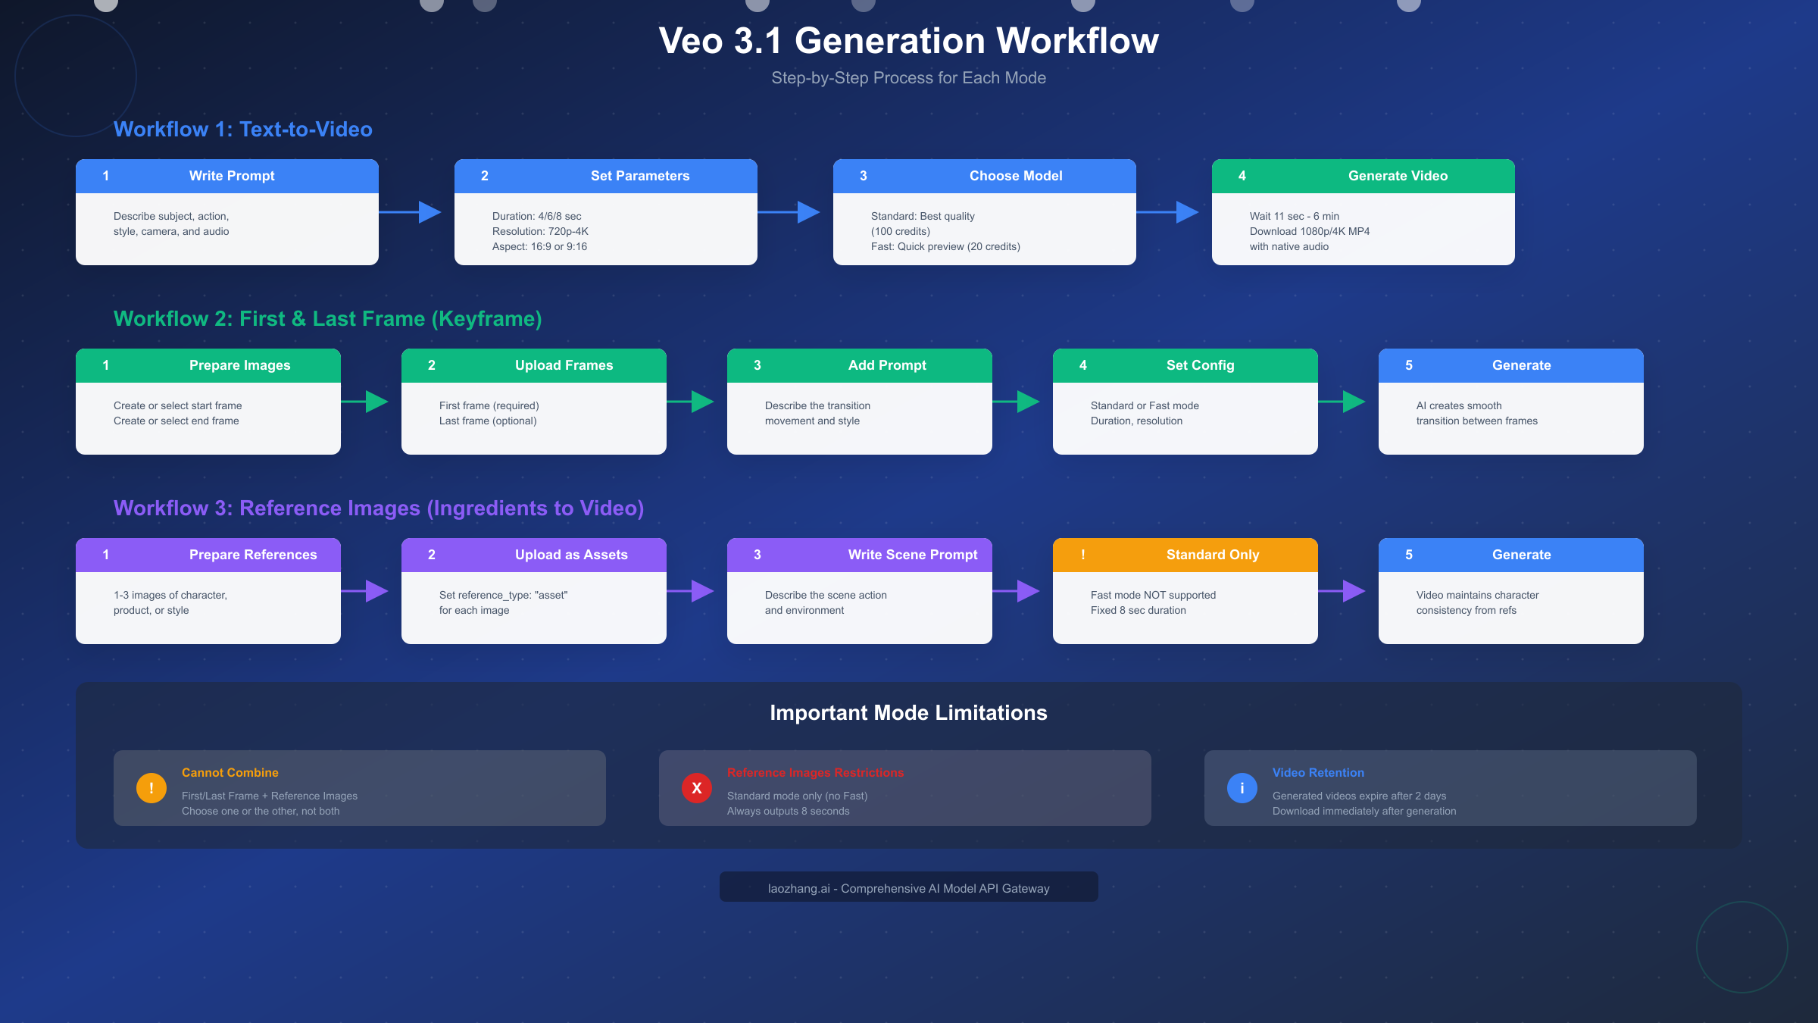Click the orange exclamation icon beside Cannot Combine

tap(151, 788)
